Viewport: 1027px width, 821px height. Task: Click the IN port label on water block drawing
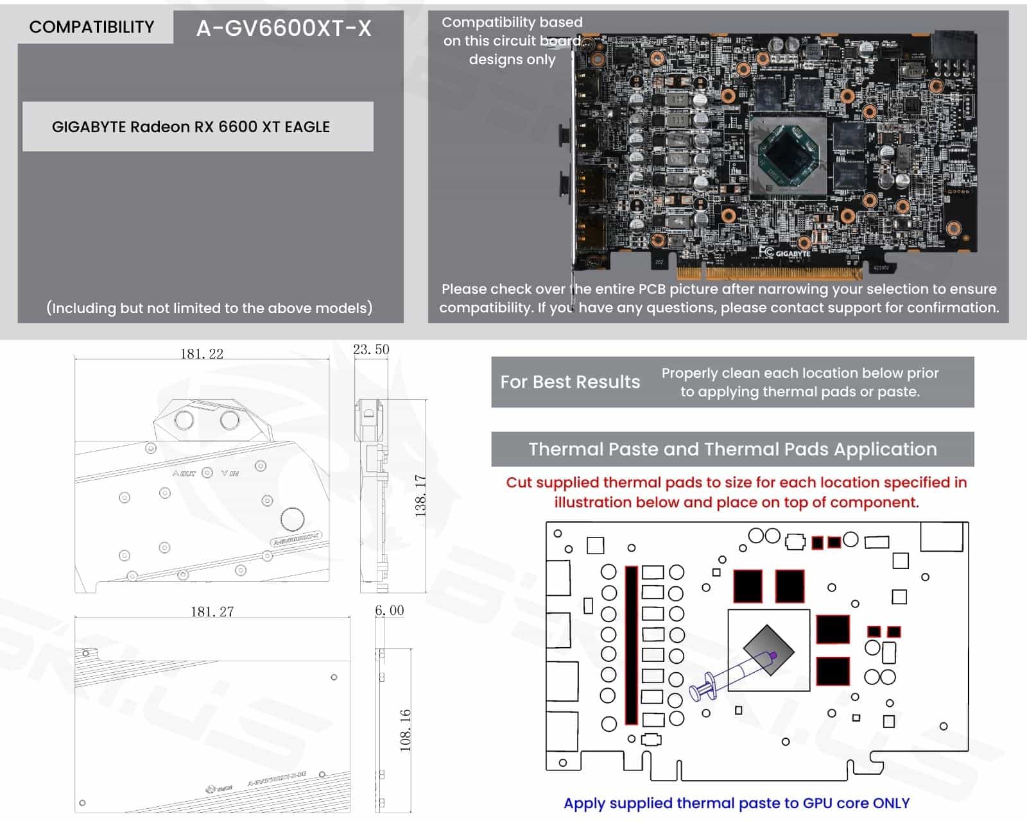tap(230, 473)
